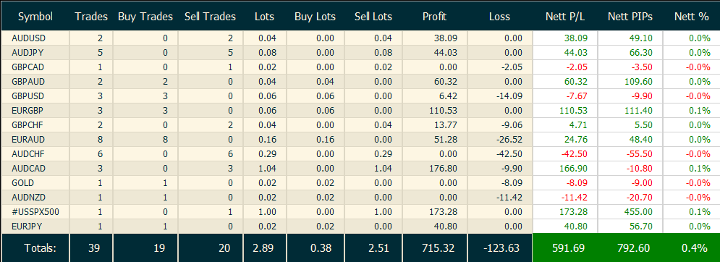Click AUDCHF loss value -42.50 in Loss column
Viewport: 720px width, 262px height.
click(x=509, y=154)
